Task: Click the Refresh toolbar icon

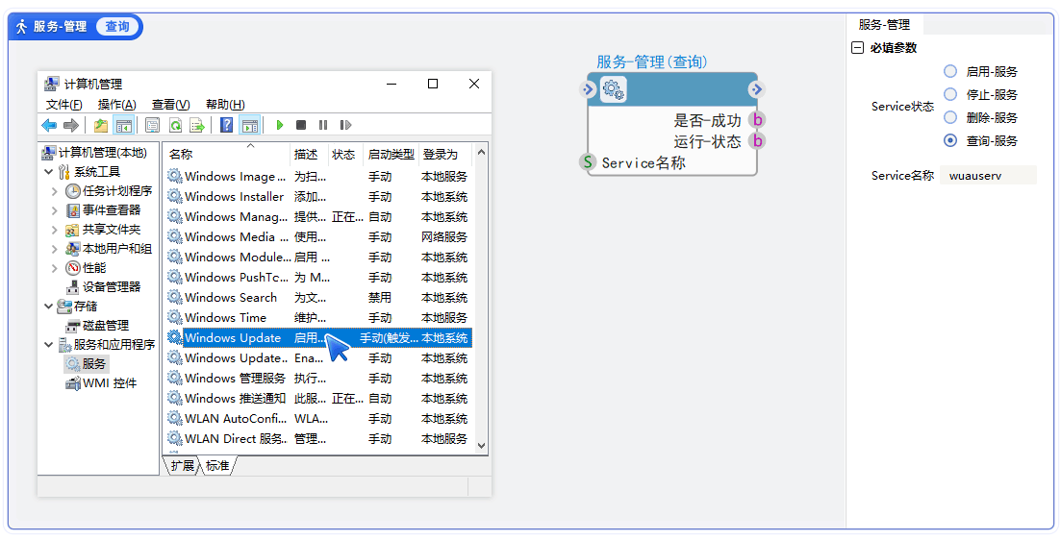Action: click(175, 125)
